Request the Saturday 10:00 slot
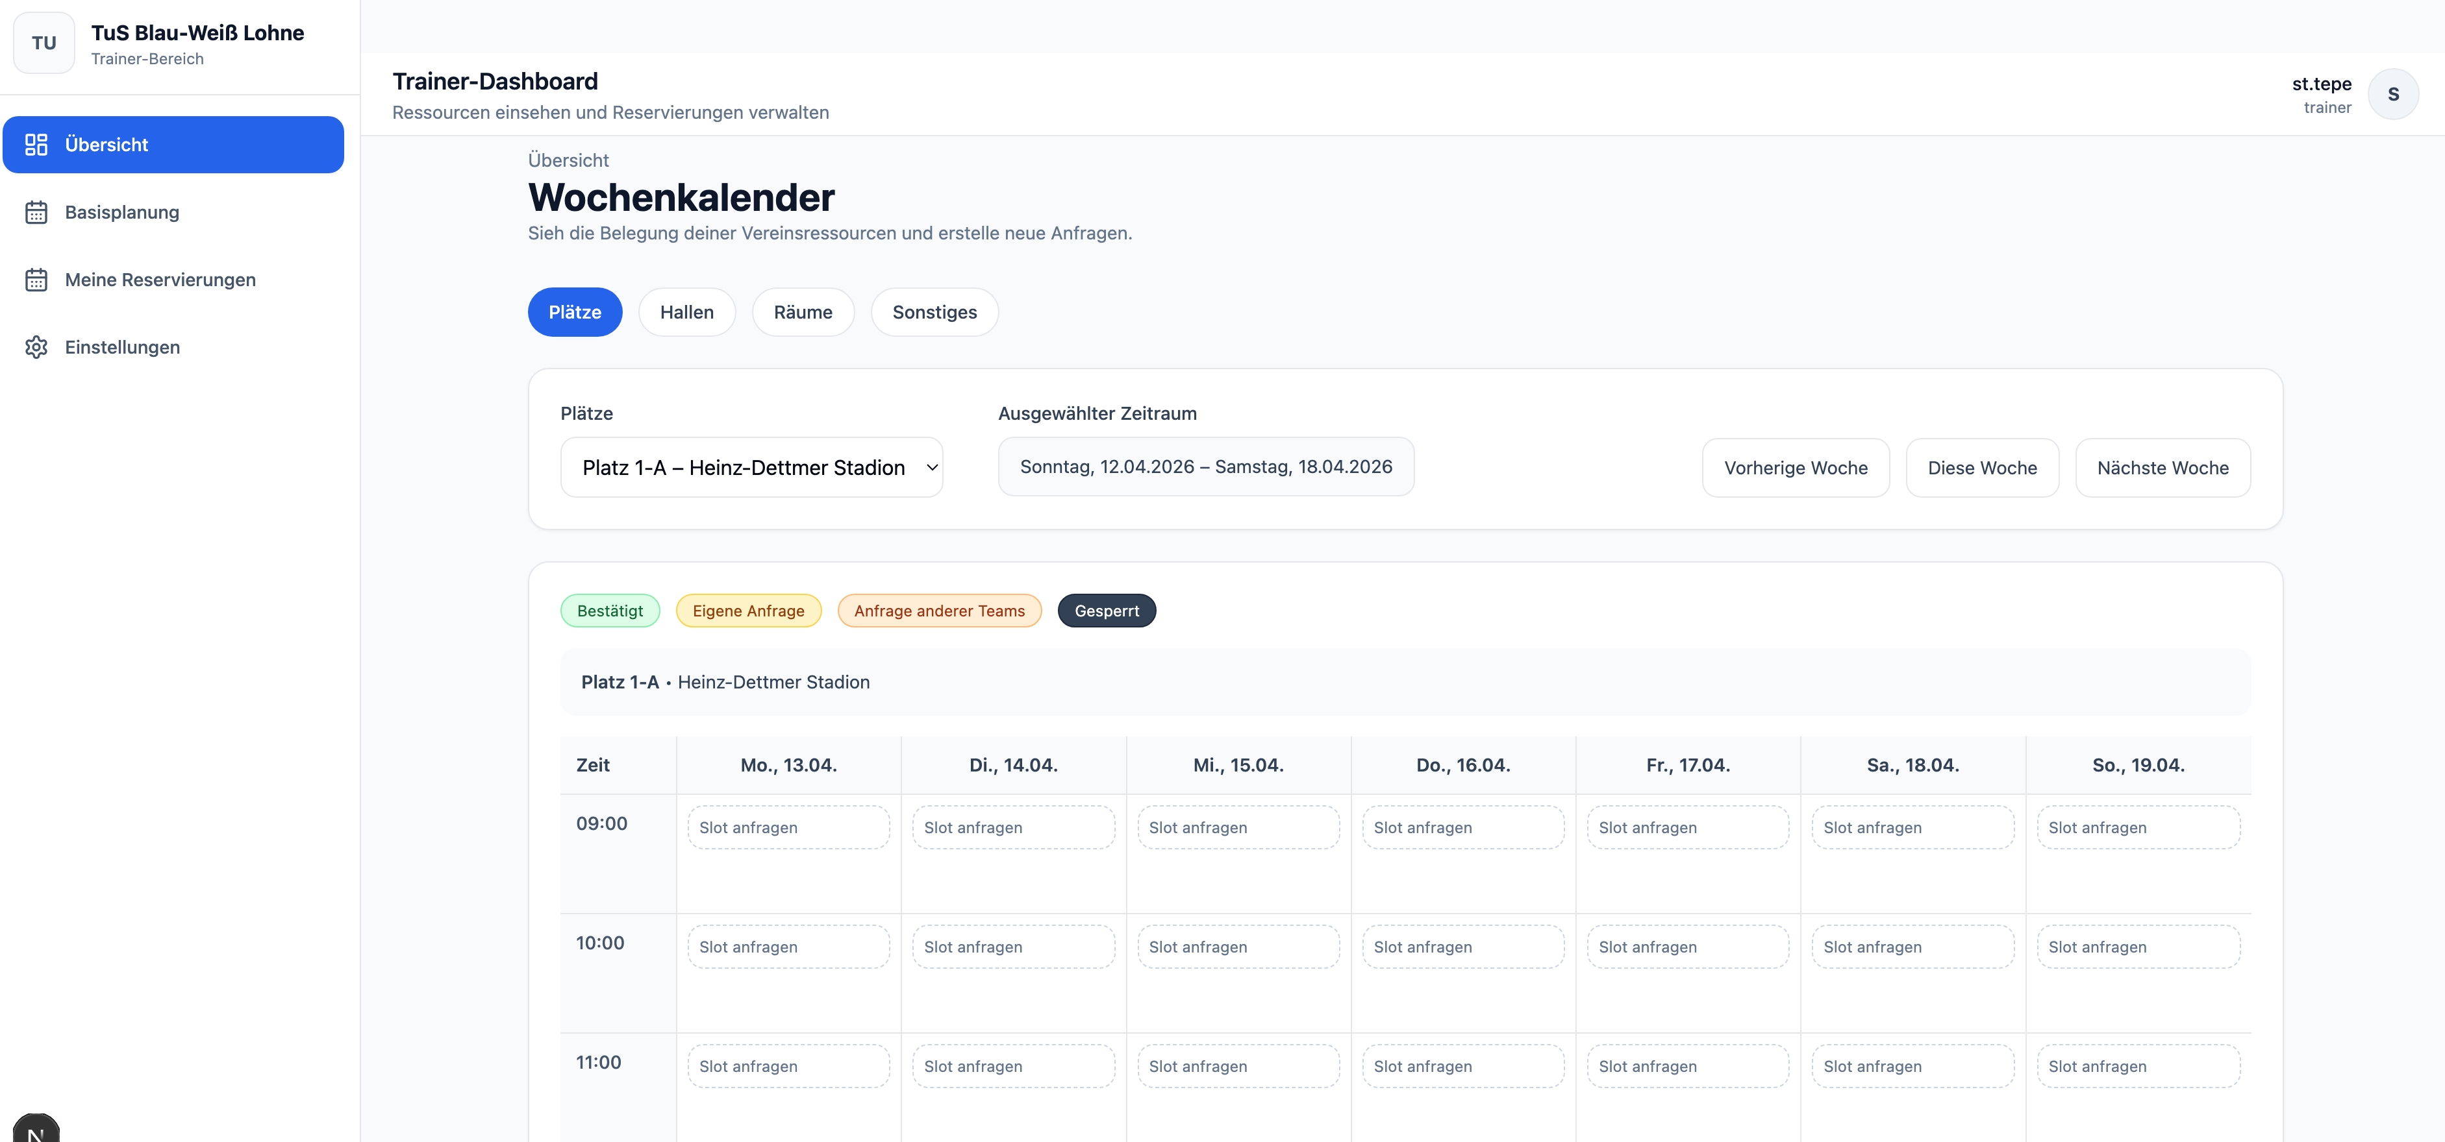 (x=1914, y=947)
